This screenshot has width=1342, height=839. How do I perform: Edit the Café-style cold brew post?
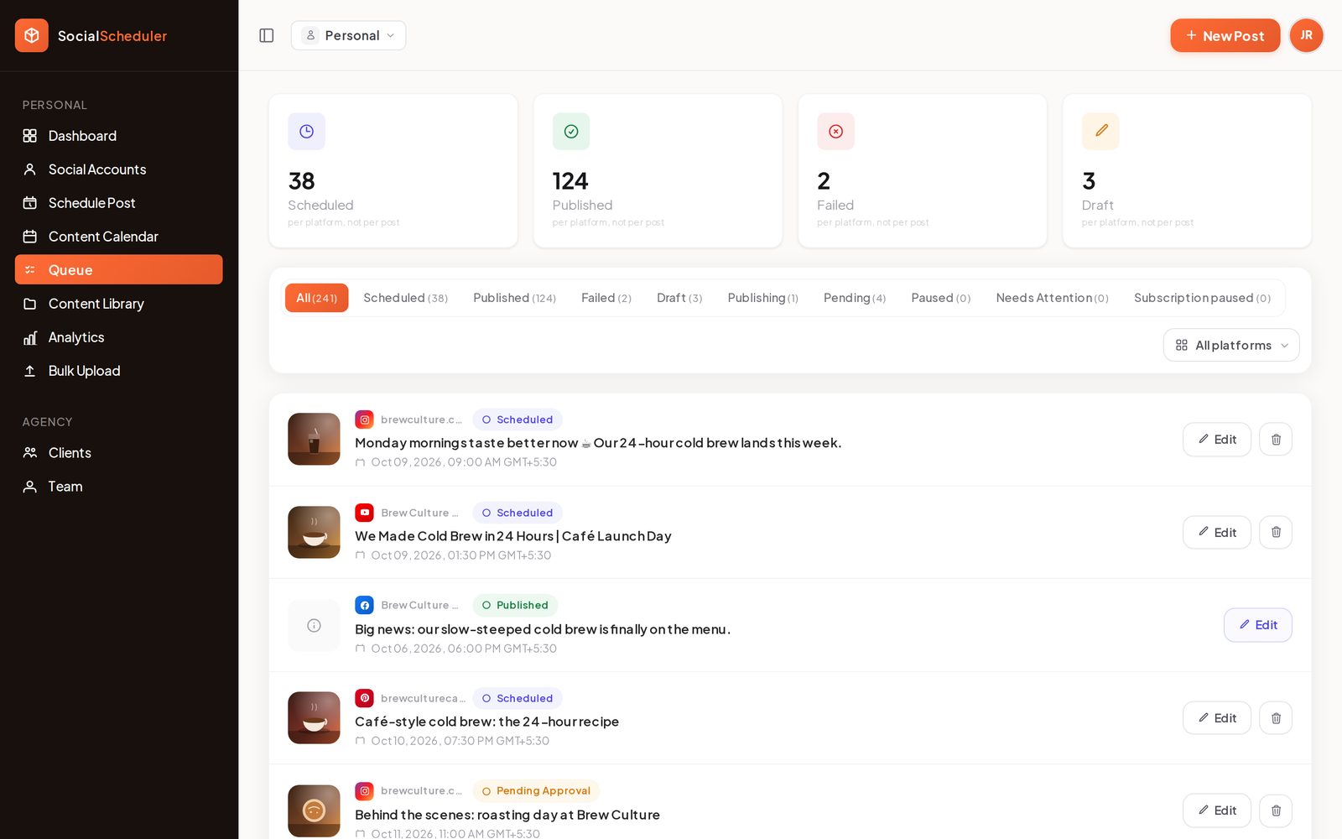click(x=1216, y=718)
